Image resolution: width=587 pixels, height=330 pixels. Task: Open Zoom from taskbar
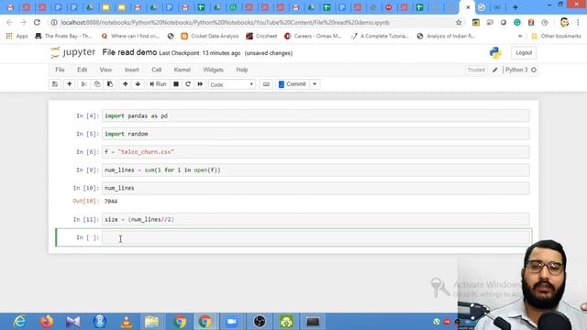click(x=232, y=322)
